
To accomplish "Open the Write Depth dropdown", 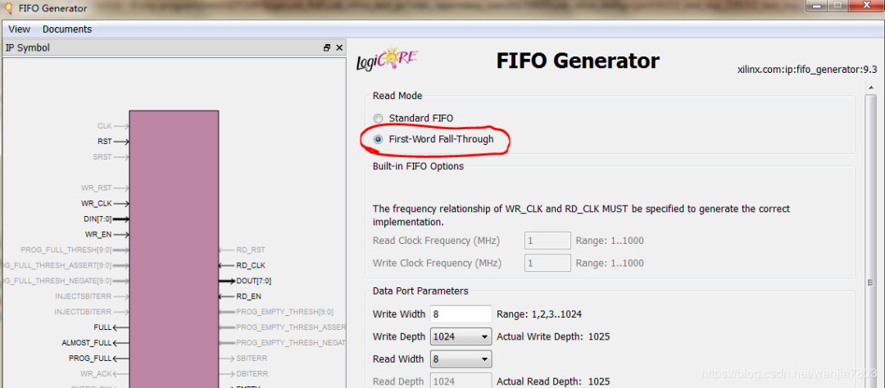I will [485, 336].
